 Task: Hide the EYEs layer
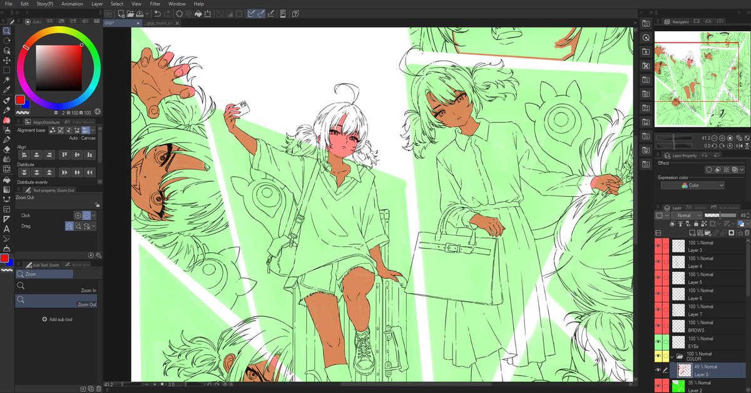(x=658, y=342)
